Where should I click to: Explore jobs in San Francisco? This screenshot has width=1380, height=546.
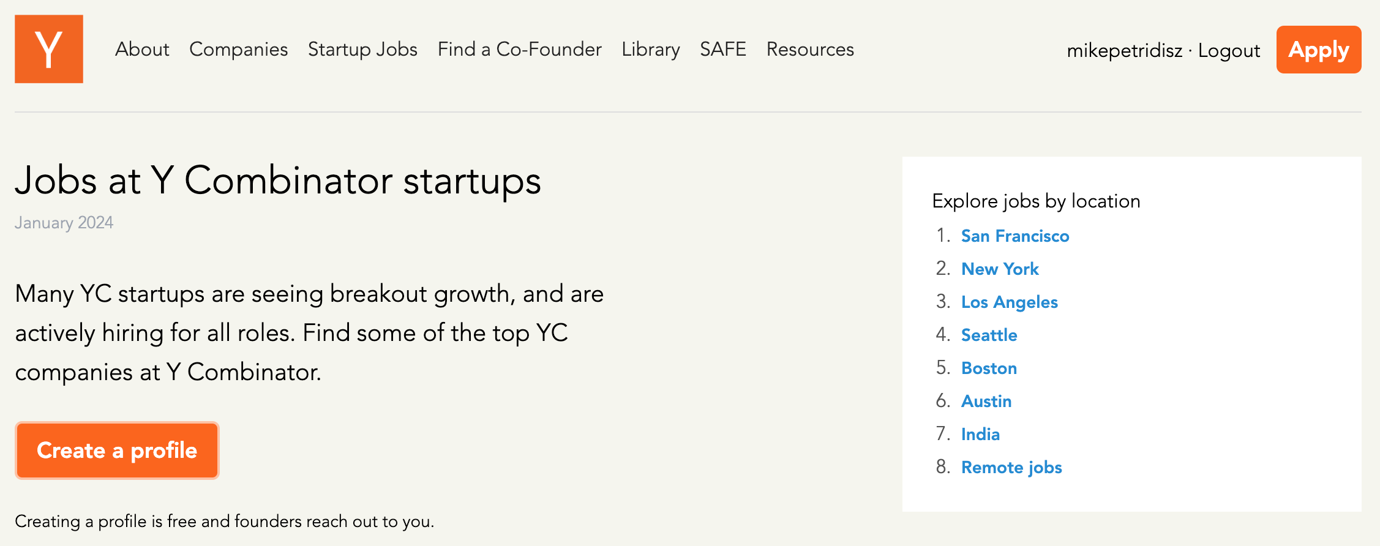[1015, 236]
